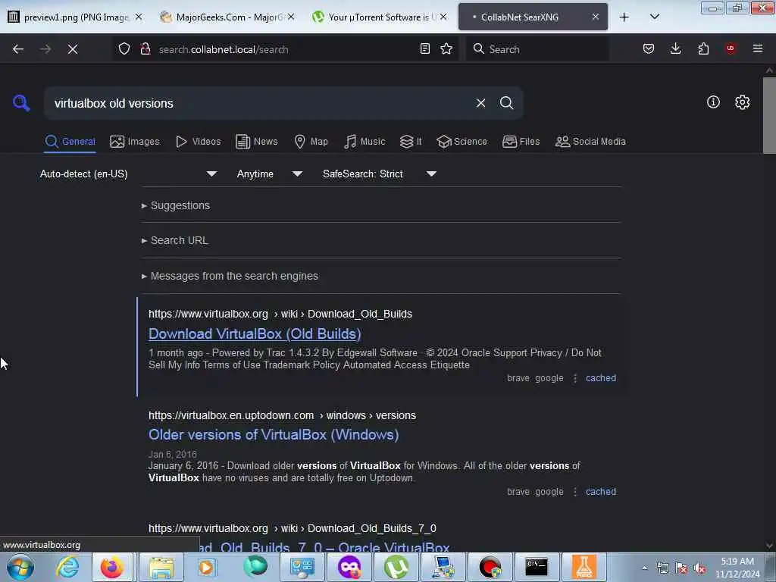The width and height of the screenshot is (776, 582).
Task: Open Windows Explorer folder in taskbar
Action: [161, 567]
